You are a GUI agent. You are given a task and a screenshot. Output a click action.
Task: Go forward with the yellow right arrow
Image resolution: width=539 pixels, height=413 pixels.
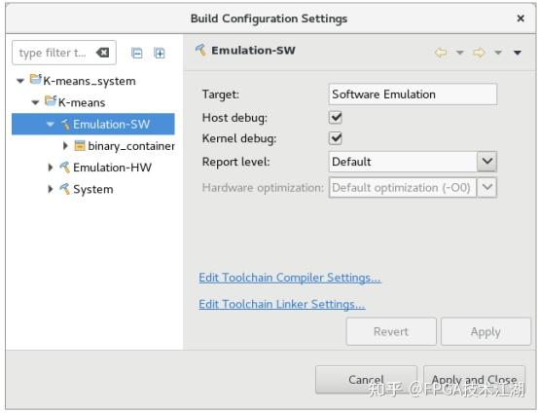coord(479,53)
